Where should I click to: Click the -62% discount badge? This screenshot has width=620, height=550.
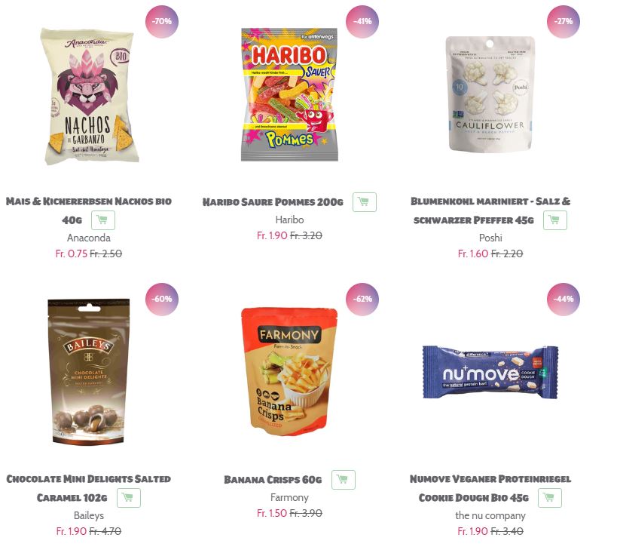tap(362, 299)
